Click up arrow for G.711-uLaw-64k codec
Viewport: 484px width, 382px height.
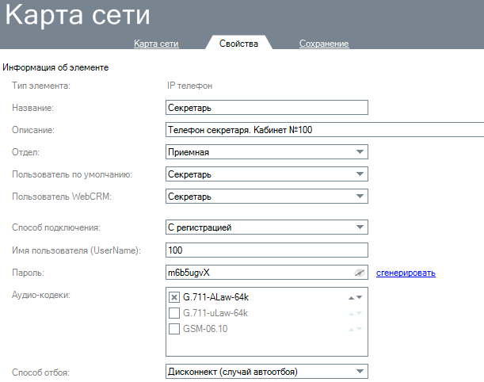351,314
